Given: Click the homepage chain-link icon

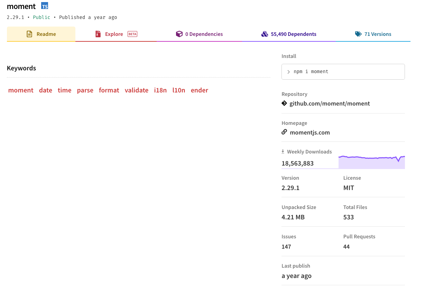Looking at the screenshot, I should click(x=284, y=132).
